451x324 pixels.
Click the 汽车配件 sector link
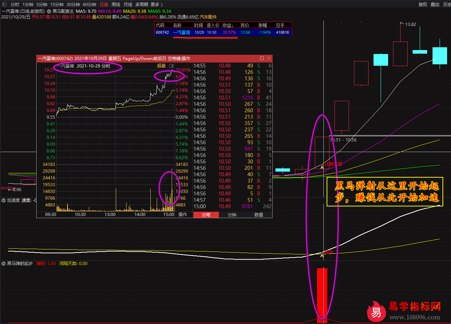(208, 17)
